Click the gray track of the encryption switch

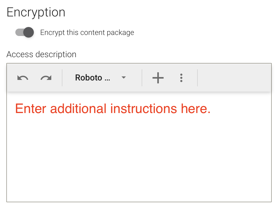click(x=19, y=32)
